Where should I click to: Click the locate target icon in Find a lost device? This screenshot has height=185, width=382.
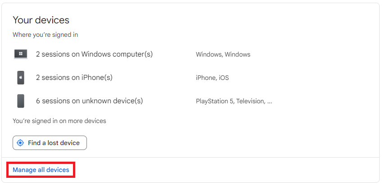[x=20, y=143]
